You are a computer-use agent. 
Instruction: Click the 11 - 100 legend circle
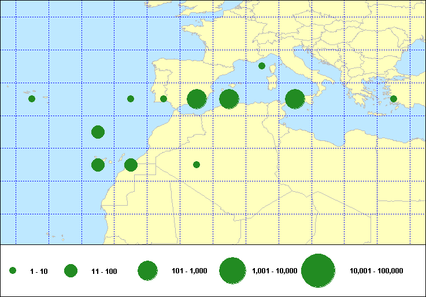pos(71,271)
